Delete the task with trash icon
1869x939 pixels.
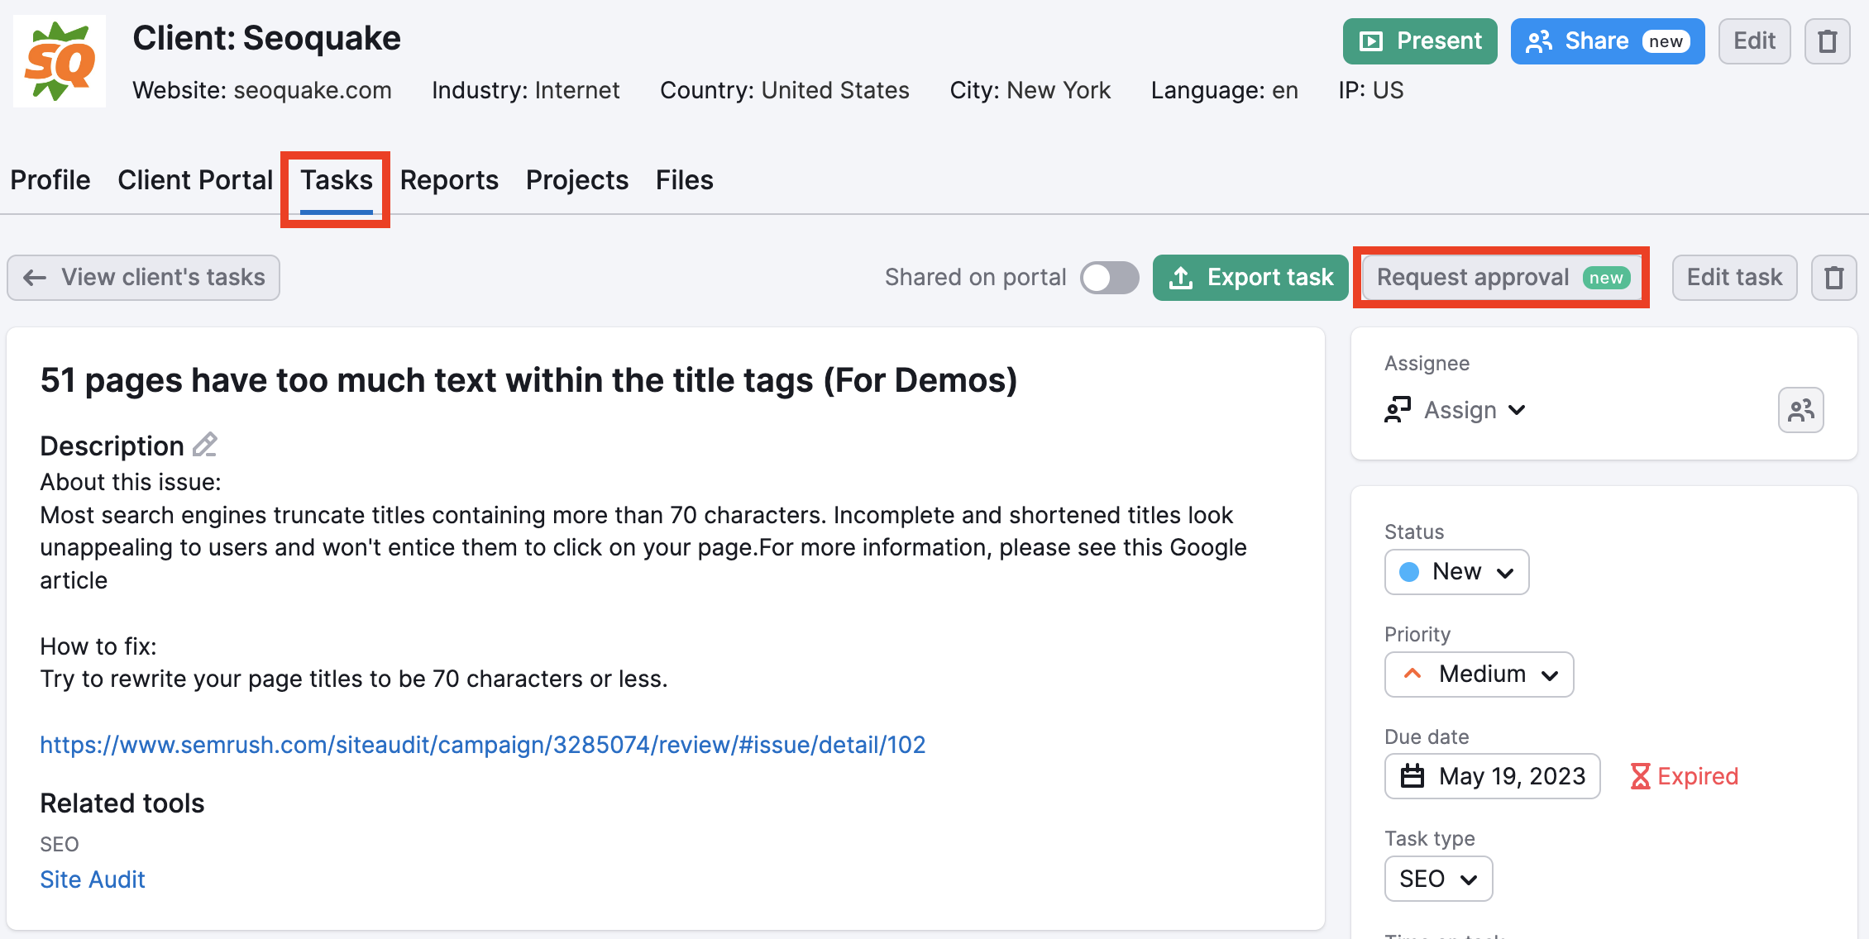point(1833,278)
